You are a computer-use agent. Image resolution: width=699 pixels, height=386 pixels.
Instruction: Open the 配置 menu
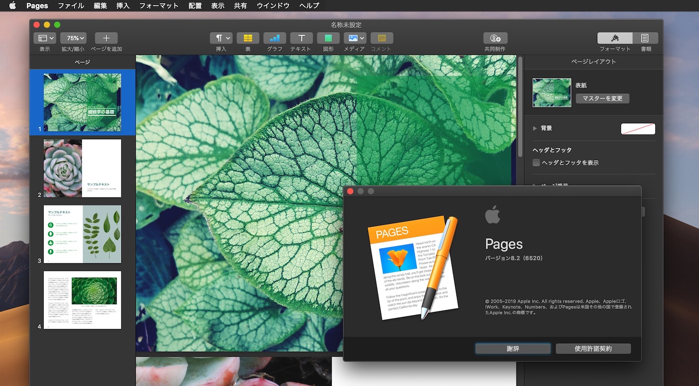pos(195,6)
